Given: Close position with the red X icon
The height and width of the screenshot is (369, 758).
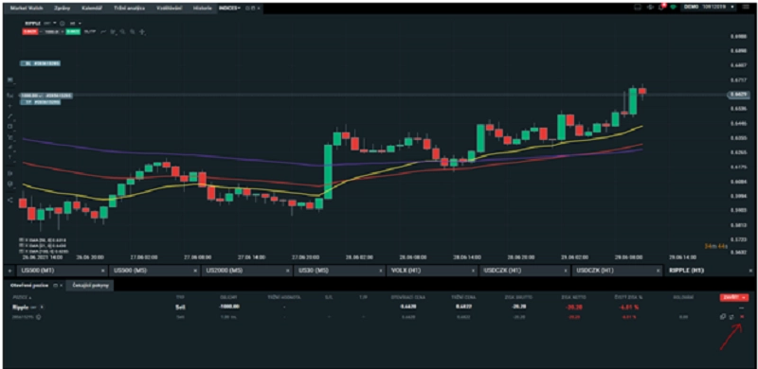Looking at the screenshot, I should pos(742,317).
